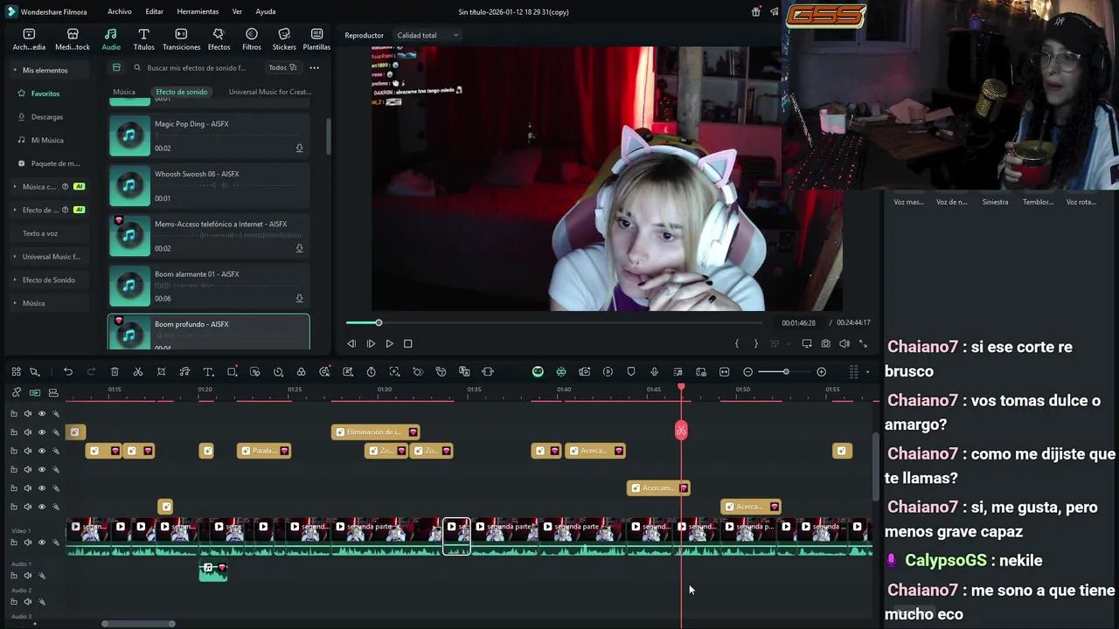This screenshot has width=1119, height=629.
Task: Mute the Audio 1 track
Action: pyautogui.click(x=27, y=576)
